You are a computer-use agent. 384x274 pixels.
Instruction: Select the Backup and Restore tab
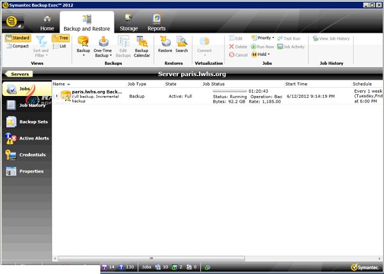click(x=86, y=23)
